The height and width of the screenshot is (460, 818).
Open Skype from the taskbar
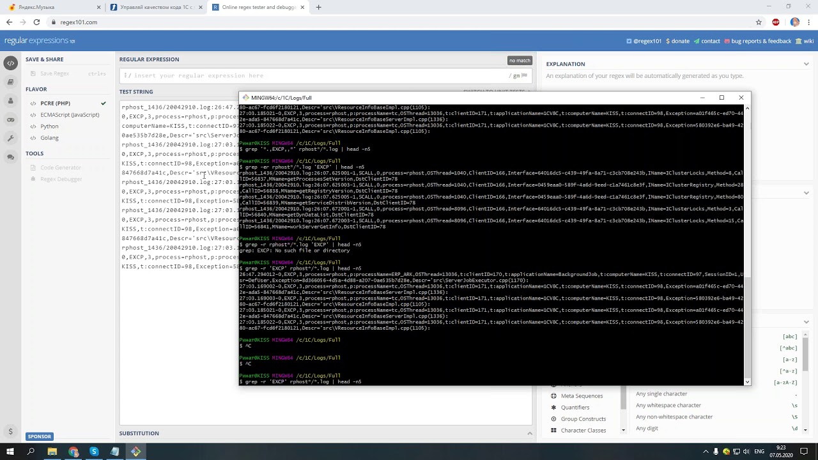click(94, 452)
